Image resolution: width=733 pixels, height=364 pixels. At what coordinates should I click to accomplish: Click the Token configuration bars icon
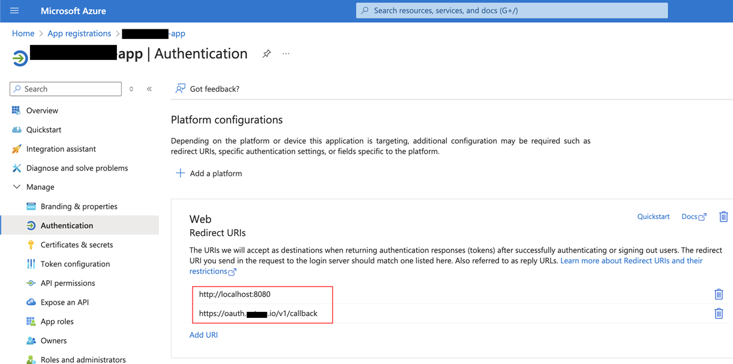[x=31, y=264]
